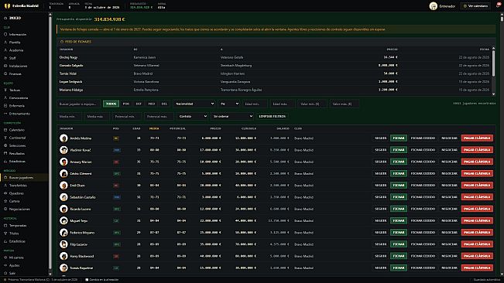Viewport: 504px width, 283px height.
Task: Open Convocatoria via its sidebar icon
Action: (5, 98)
